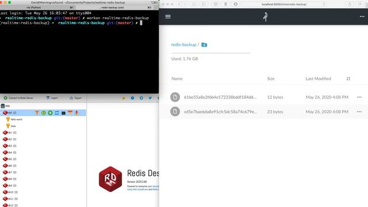Open the filter icon on db0 row
The width and height of the screenshot is (368, 207).
pos(37,113)
